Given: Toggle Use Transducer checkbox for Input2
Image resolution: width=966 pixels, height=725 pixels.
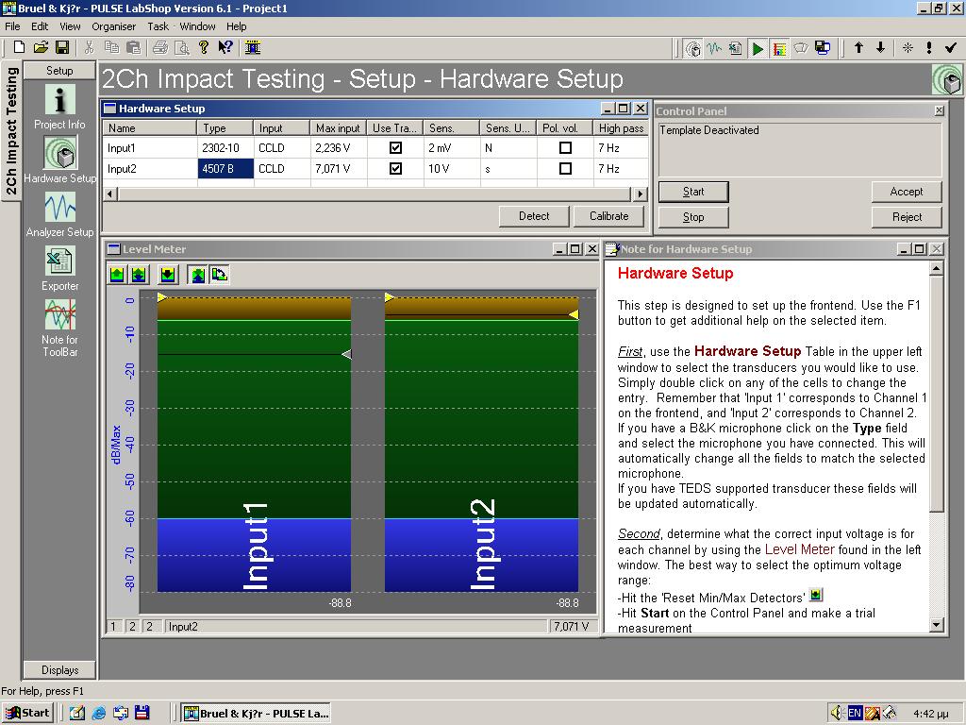Looking at the screenshot, I should [x=395, y=168].
